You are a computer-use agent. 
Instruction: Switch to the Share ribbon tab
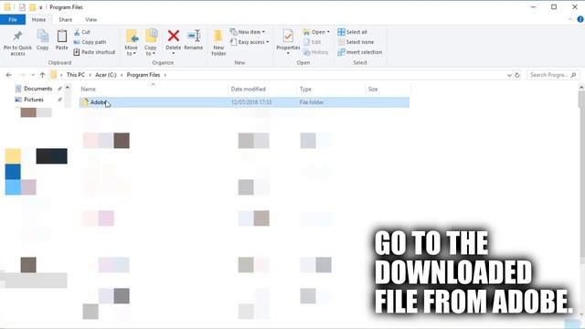click(x=65, y=20)
